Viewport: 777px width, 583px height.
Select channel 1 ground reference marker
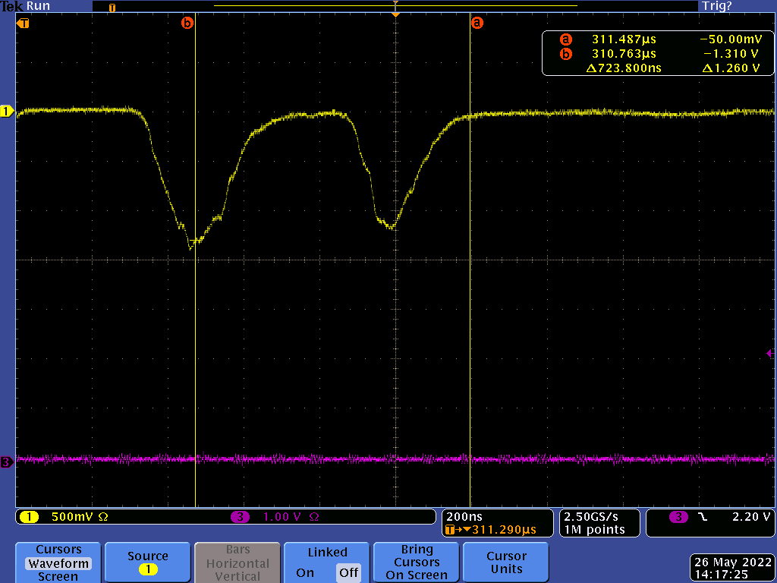pos(7,112)
